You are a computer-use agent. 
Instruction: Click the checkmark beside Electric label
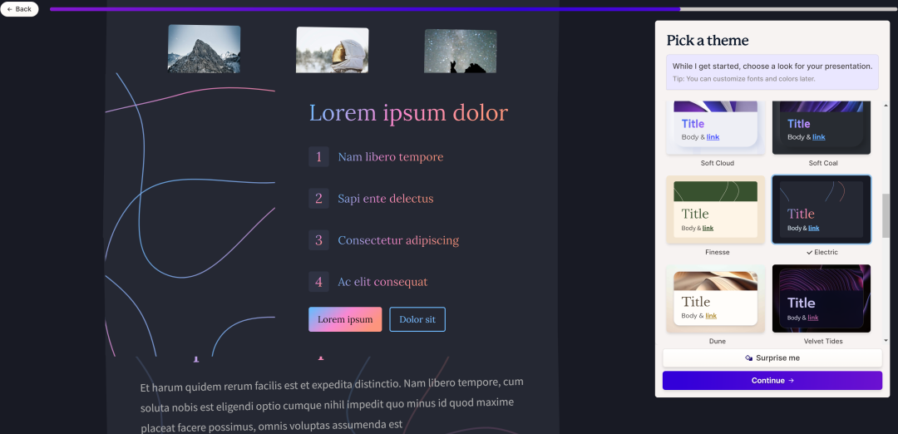(x=809, y=253)
